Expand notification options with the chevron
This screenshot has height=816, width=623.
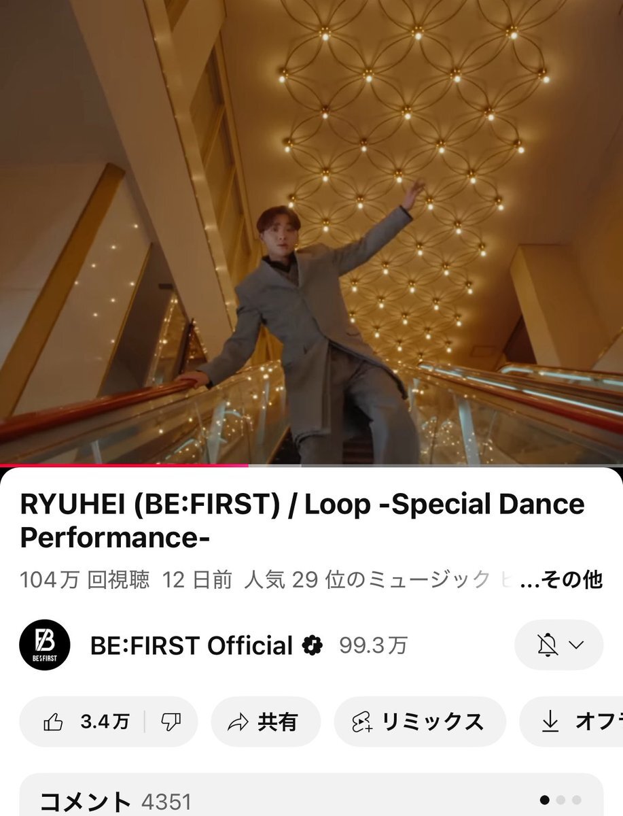coord(576,645)
